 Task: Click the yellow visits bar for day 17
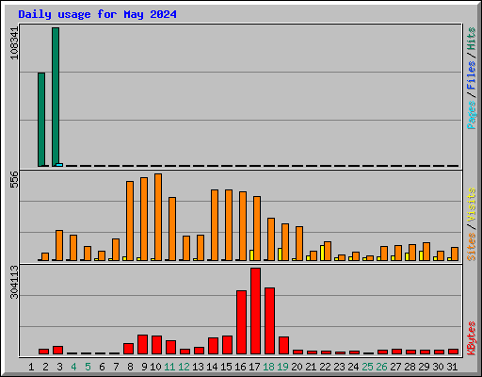[251, 255]
